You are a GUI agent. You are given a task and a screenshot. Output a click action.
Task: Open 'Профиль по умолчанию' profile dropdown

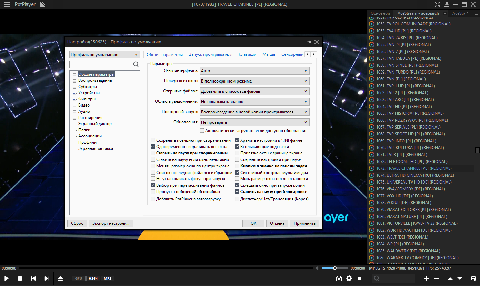pos(104,55)
